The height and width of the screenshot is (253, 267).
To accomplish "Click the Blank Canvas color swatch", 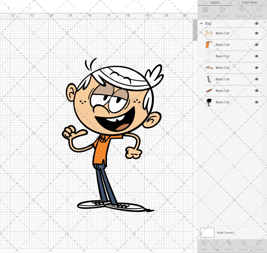I will coord(207,232).
